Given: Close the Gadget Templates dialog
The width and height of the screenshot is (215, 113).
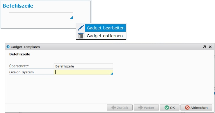Looking at the screenshot, I should coord(210,47).
